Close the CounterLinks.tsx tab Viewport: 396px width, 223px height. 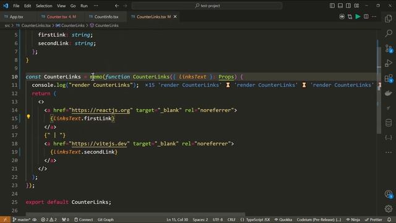pyautogui.click(x=175, y=17)
